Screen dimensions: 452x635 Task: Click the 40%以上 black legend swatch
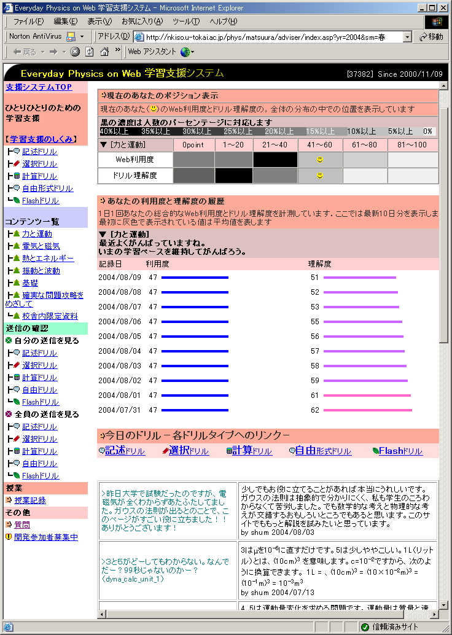[115, 131]
